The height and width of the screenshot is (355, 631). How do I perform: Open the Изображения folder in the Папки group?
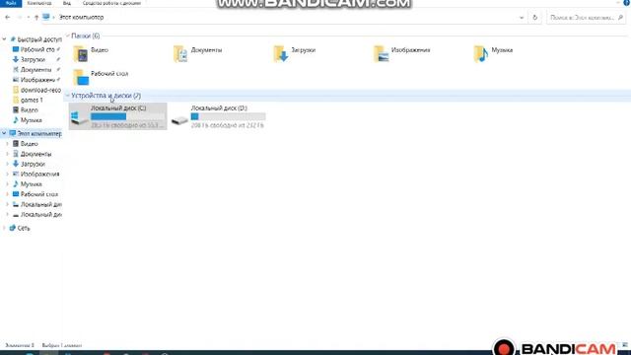(x=402, y=53)
